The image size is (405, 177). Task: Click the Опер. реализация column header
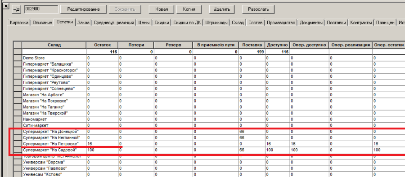[x=351, y=45]
